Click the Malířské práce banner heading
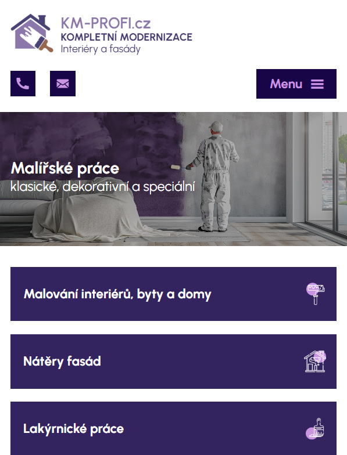Screen dimensions: 347x455 (65, 168)
